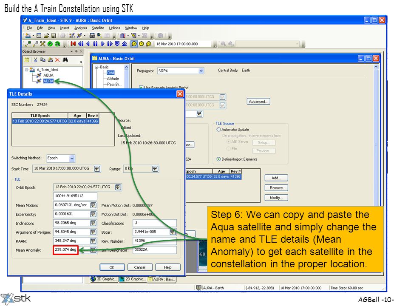Image resolution: width=408 pixels, height=306 pixels.
Task: Switch to the 2D Graphic window tab
Action: (133, 279)
